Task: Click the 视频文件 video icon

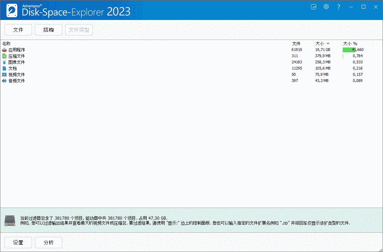Action: (4, 74)
